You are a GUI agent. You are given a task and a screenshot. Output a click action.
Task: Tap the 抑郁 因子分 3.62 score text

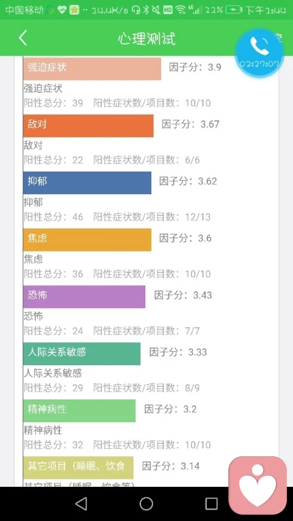188,181
